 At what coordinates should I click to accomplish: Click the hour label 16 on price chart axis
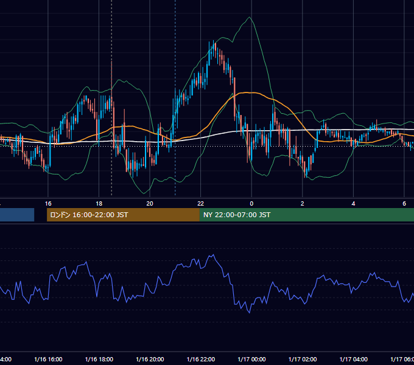click(x=48, y=204)
